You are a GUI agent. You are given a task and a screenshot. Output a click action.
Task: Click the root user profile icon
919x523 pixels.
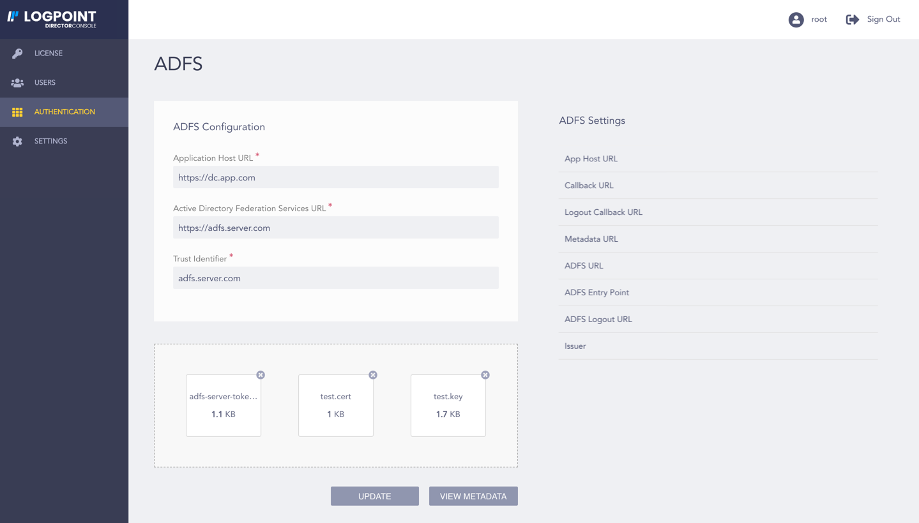[795, 19]
